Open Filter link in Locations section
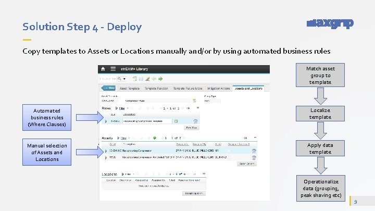Screen dimensions: 375x211 click(128, 174)
